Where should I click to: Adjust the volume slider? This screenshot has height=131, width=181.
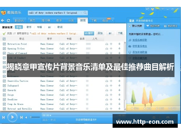(x=35, y=117)
